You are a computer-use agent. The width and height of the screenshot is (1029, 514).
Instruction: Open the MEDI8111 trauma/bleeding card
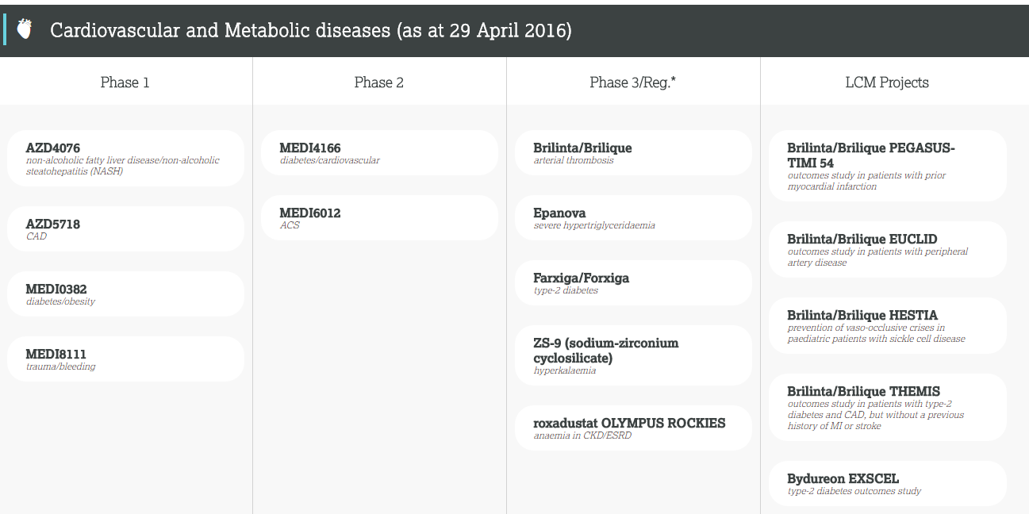point(126,359)
